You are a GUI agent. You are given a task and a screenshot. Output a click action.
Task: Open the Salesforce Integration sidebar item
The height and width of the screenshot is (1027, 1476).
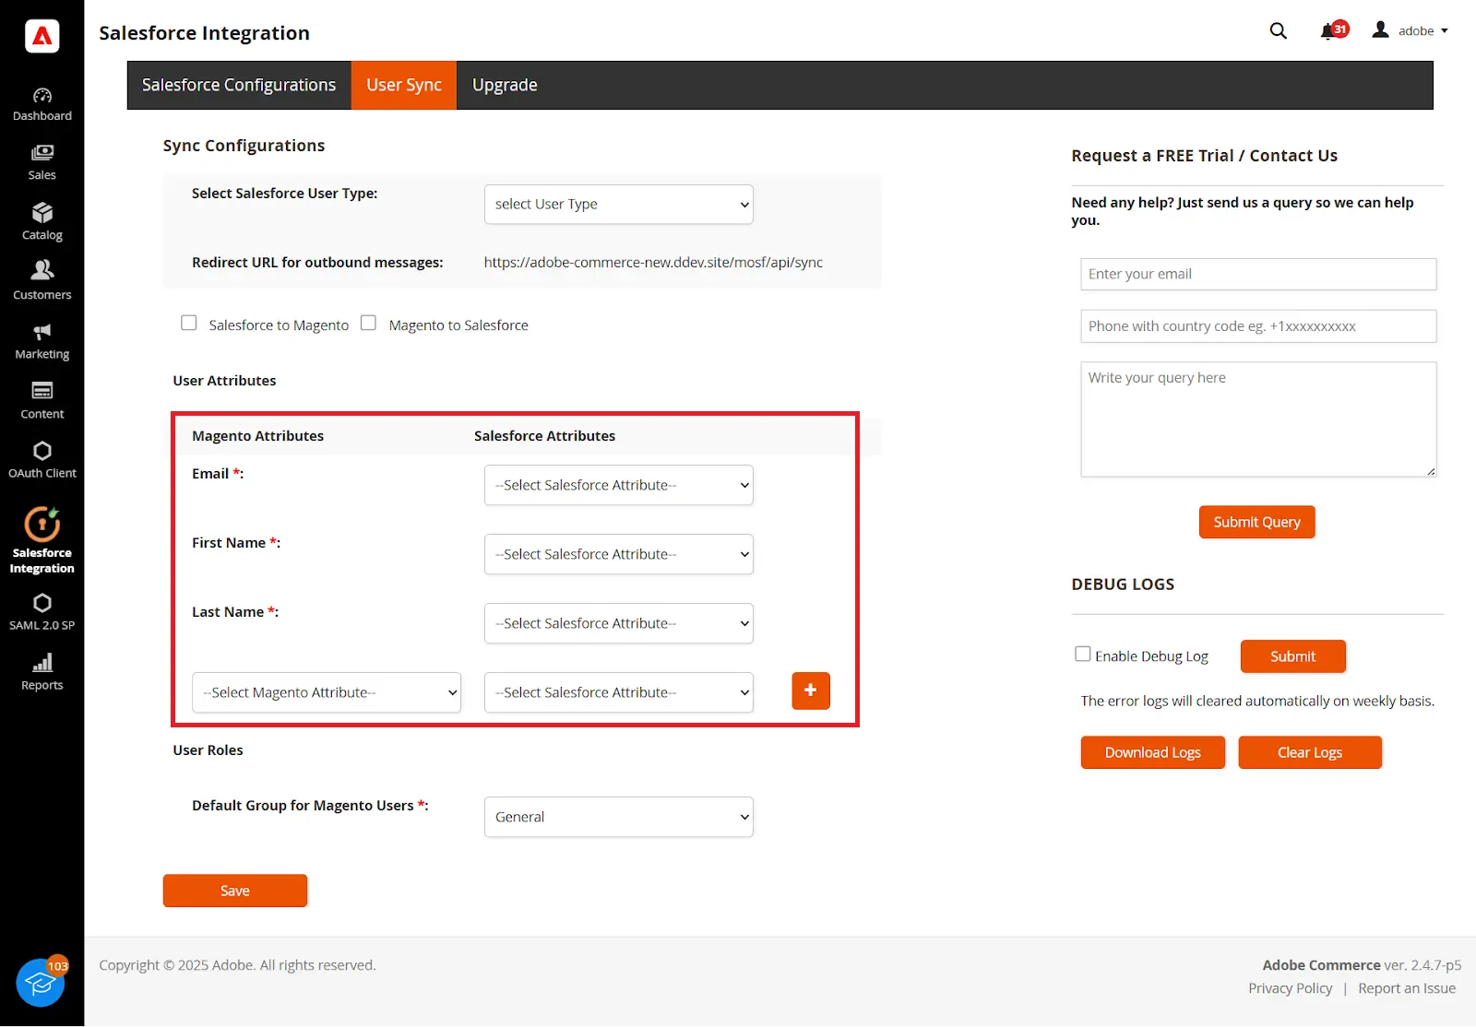42,541
